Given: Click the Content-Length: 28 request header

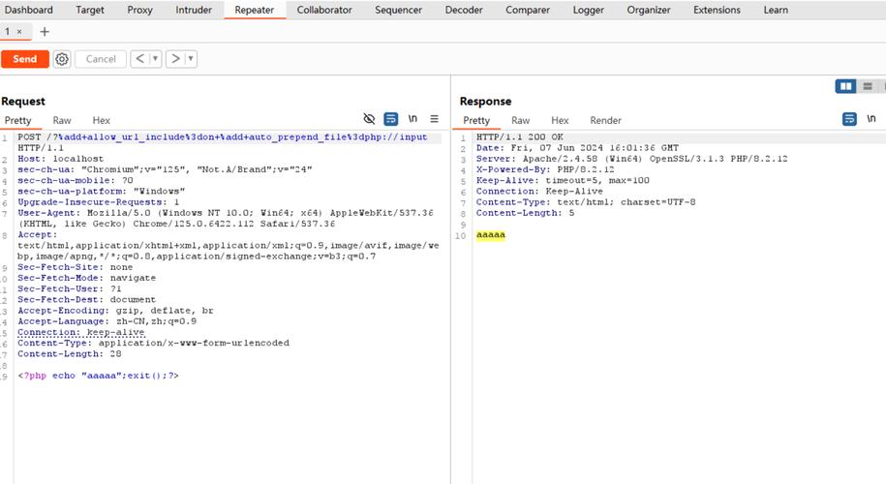Looking at the screenshot, I should (x=70, y=354).
